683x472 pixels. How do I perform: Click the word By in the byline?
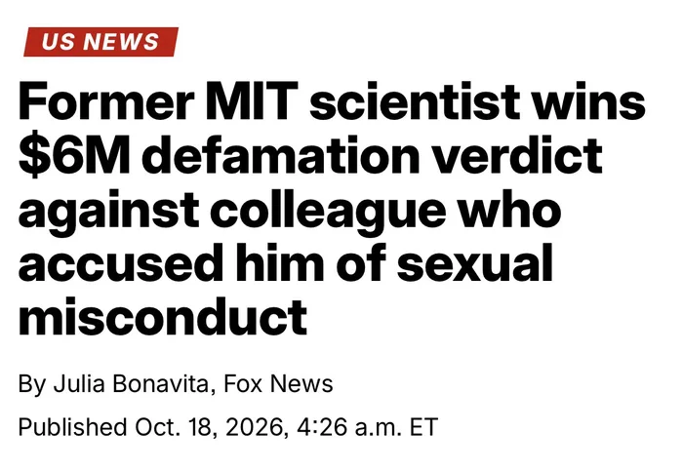[x=32, y=384]
